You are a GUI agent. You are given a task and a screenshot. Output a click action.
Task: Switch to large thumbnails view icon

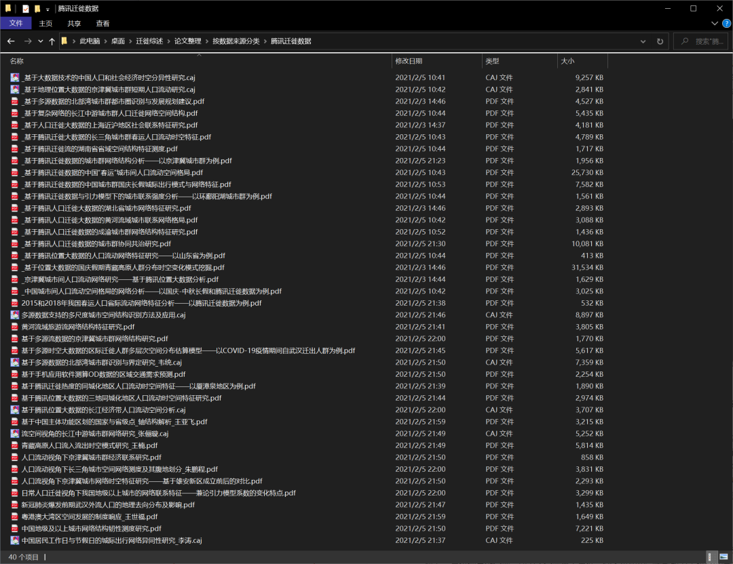pos(723,557)
